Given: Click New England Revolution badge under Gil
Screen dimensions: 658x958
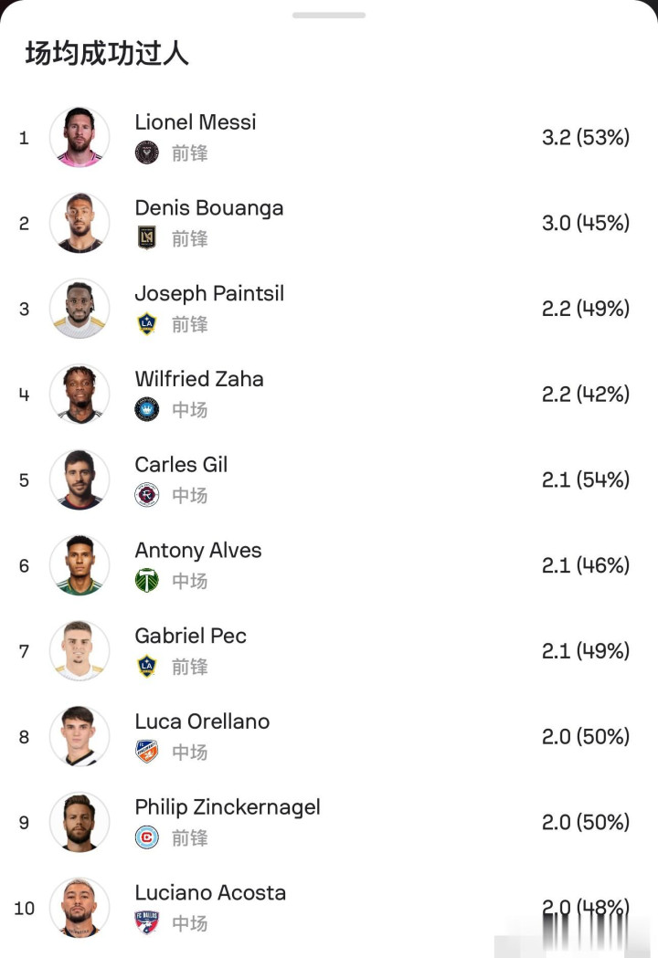Looking at the screenshot, I should [146, 495].
